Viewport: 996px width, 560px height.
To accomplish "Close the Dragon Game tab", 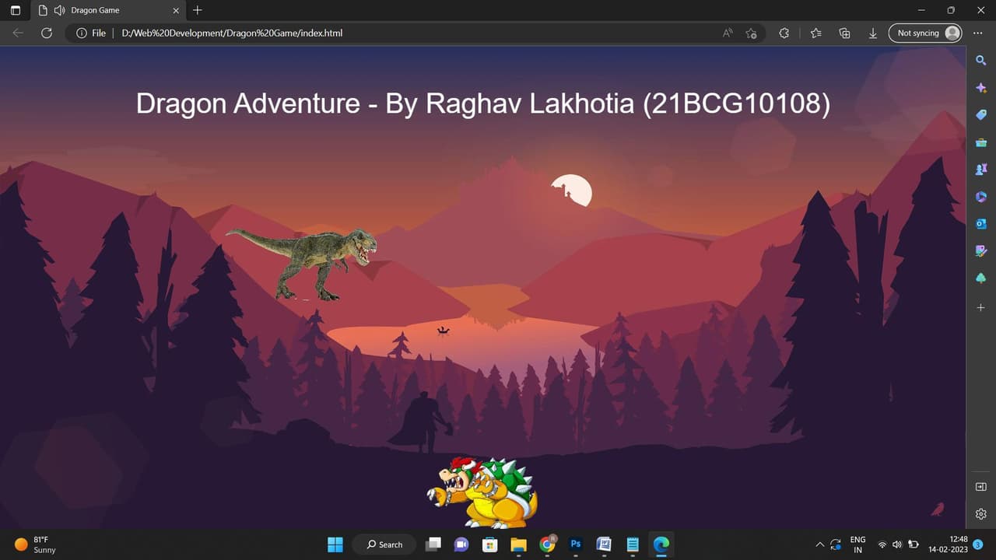I will pos(176,11).
